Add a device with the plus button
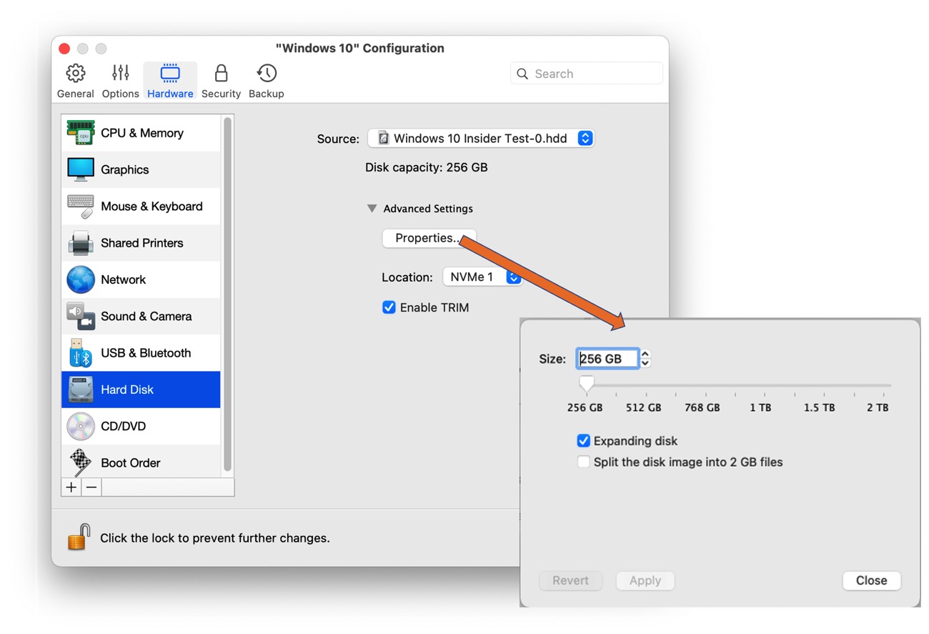 tap(71, 487)
